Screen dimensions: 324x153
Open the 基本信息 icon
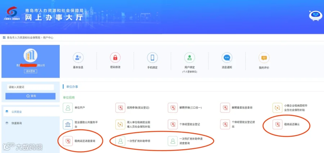(78, 58)
